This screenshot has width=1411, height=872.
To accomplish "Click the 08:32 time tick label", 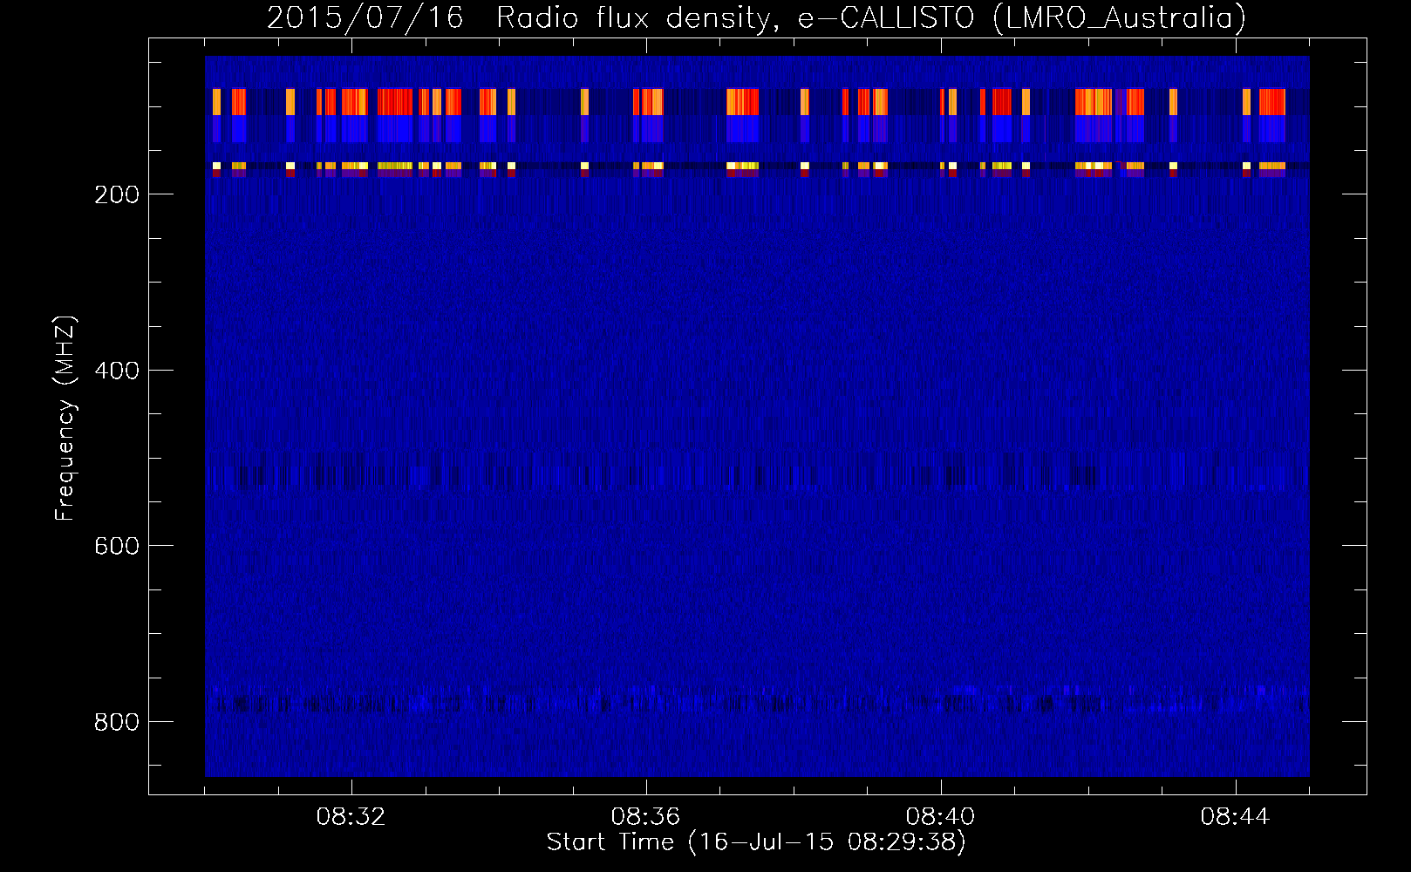I will point(351,817).
